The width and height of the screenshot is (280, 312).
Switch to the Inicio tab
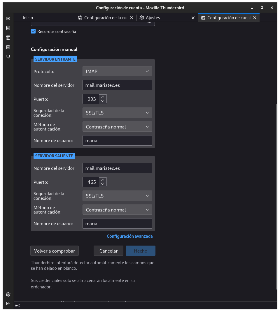point(28,18)
